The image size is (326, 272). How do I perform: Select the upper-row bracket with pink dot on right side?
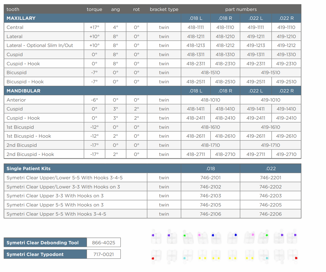pyautogui.click(x=249, y=238)
